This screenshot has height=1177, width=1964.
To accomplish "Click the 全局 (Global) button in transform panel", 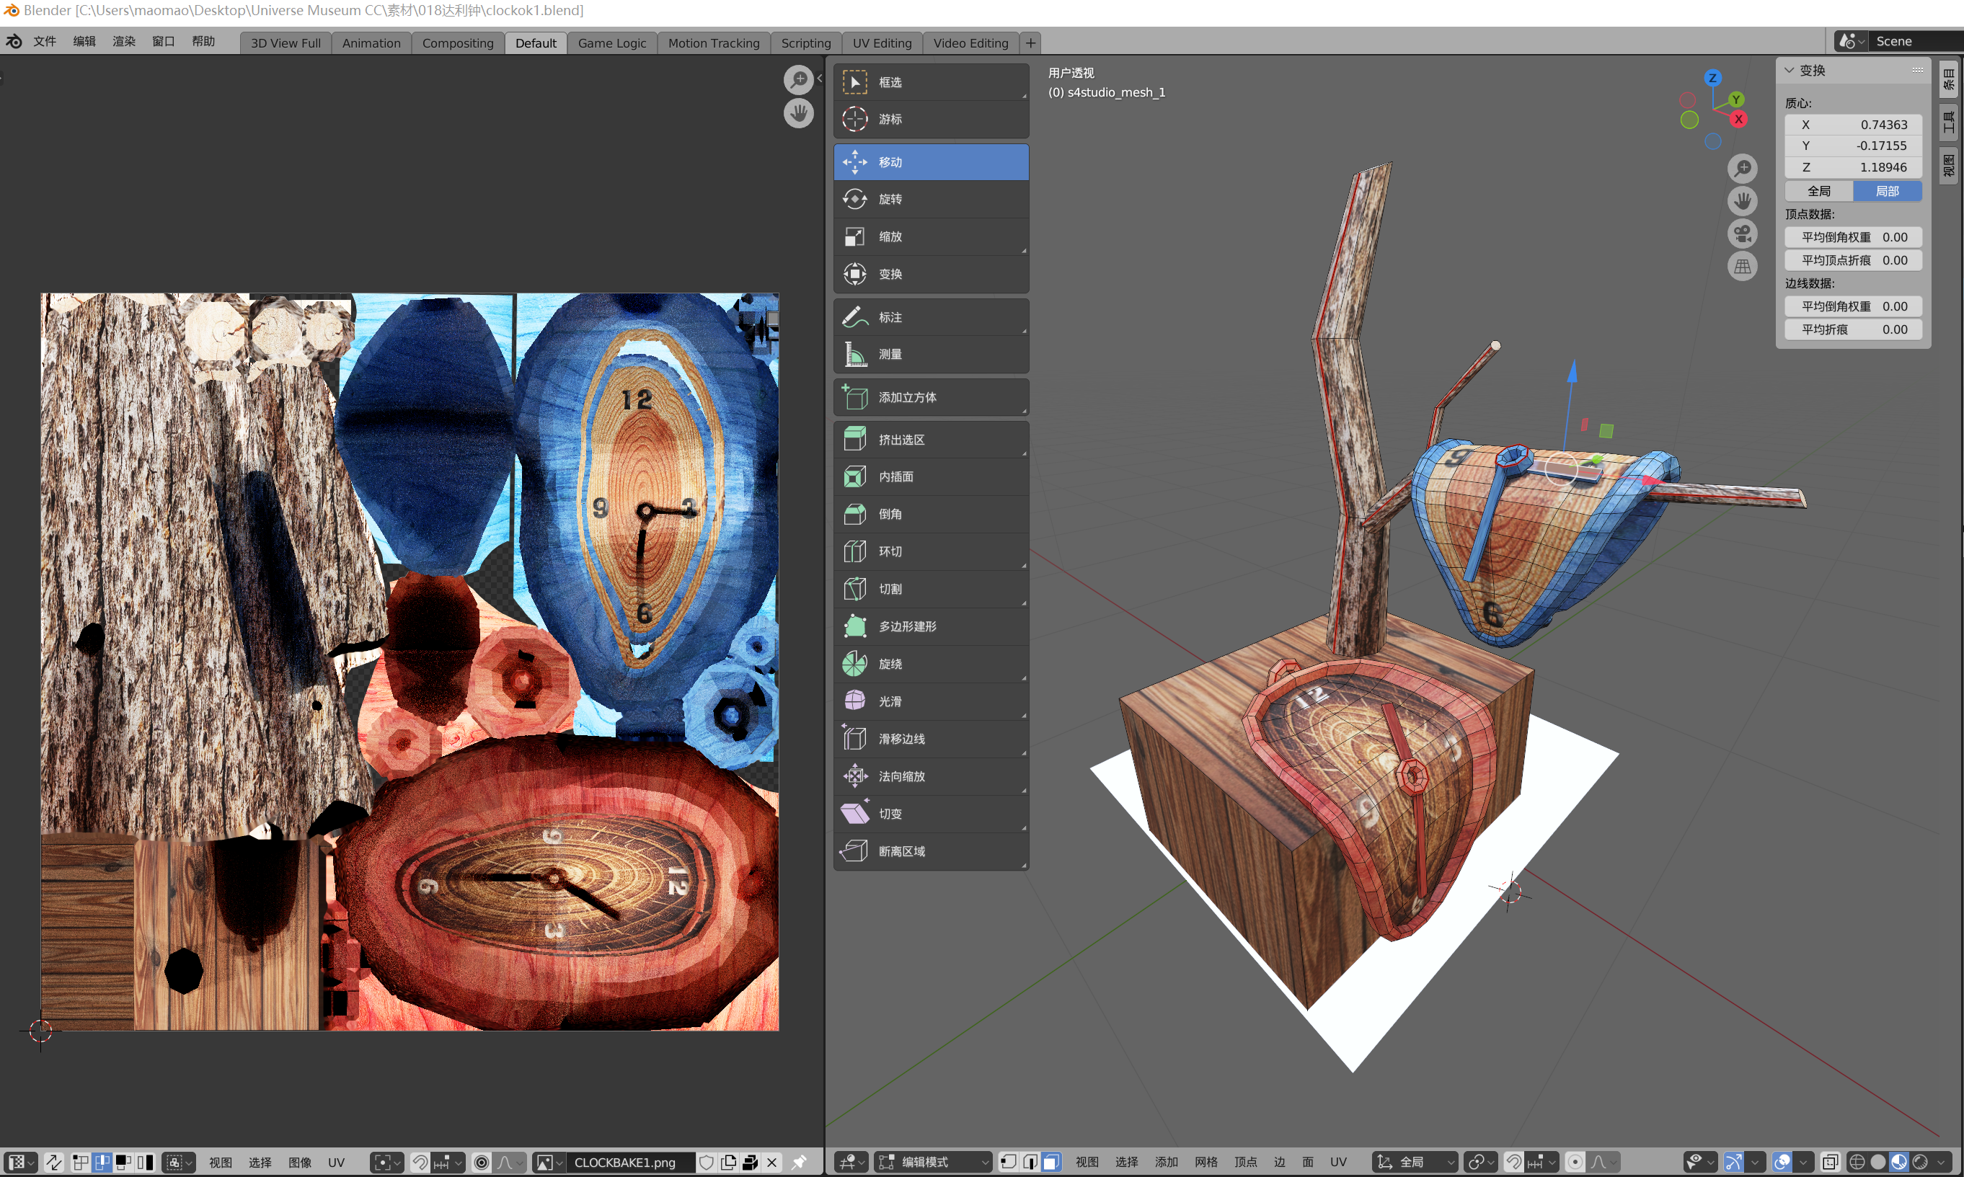I will (x=1819, y=191).
